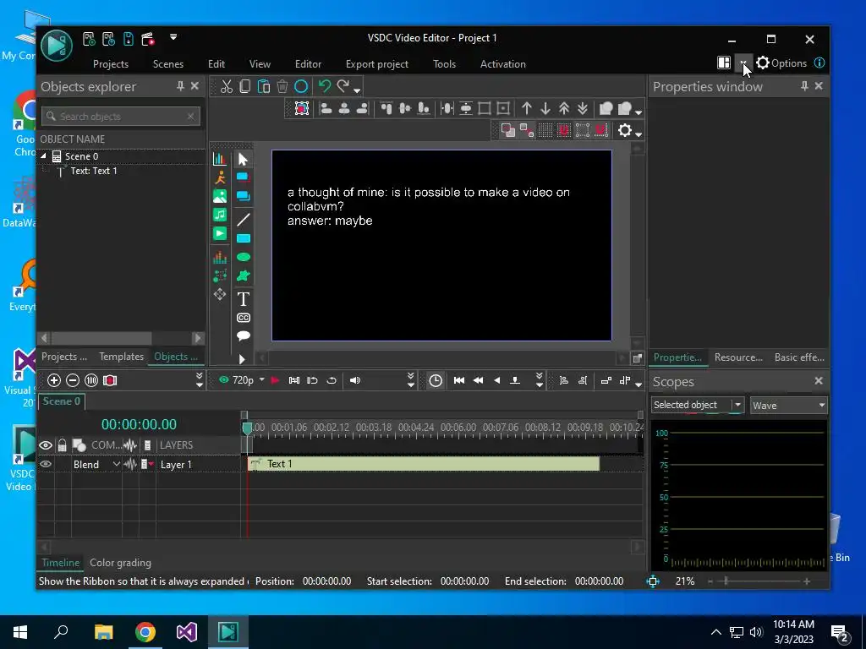Viewport: 866px width, 649px height.
Task: Open the Activation menu
Action: (502, 64)
